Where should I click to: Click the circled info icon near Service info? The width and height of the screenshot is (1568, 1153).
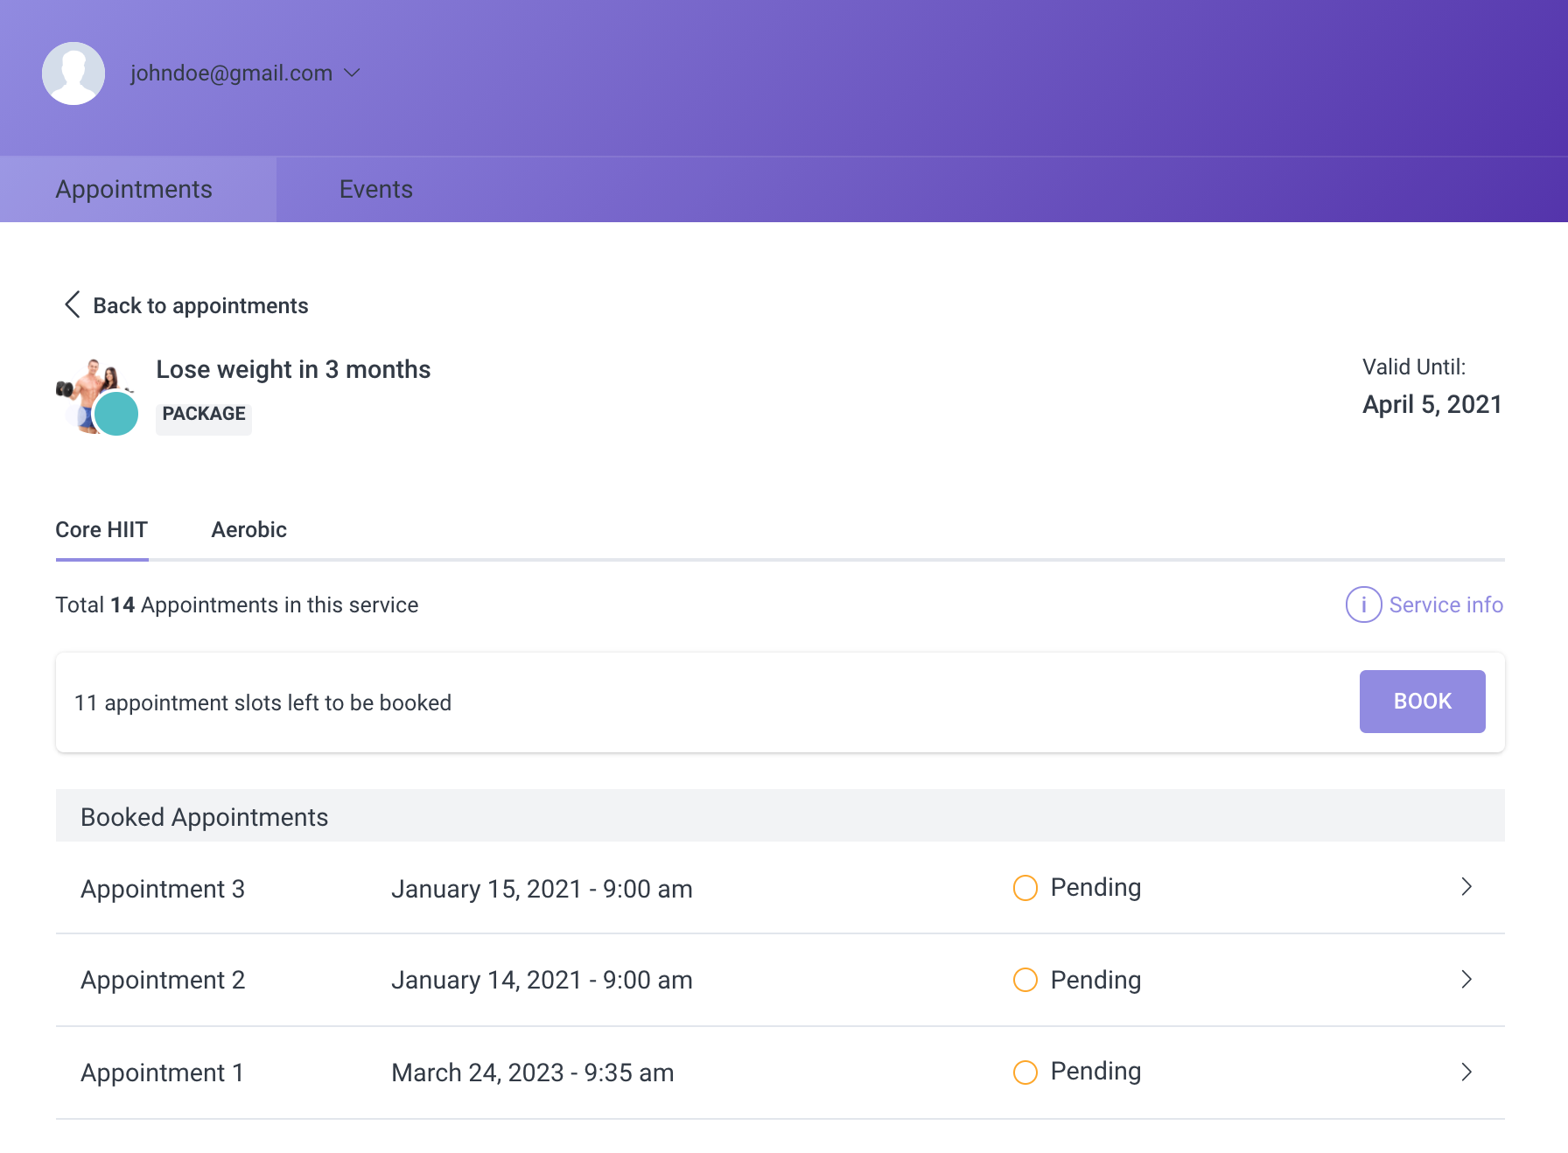point(1362,604)
